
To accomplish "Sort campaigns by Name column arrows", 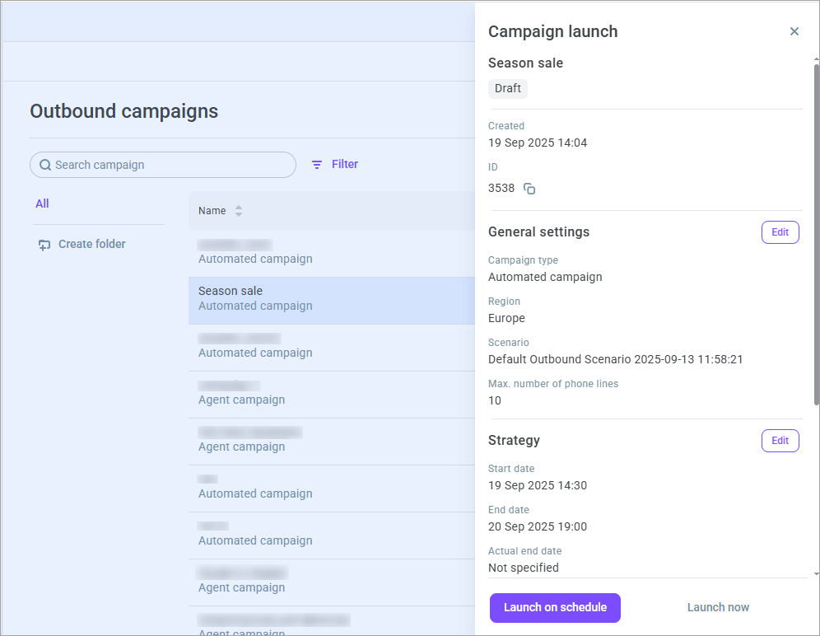I will (239, 211).
